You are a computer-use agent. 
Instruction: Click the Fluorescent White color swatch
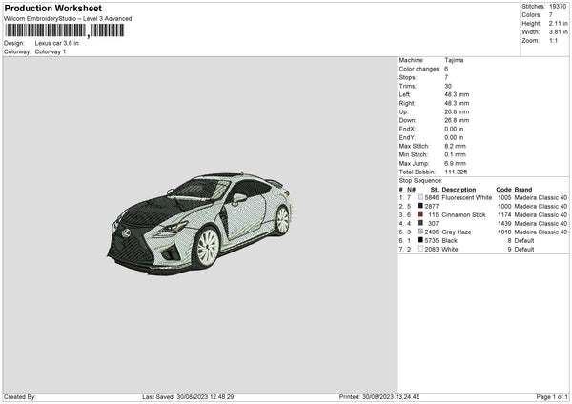point(420,197)
